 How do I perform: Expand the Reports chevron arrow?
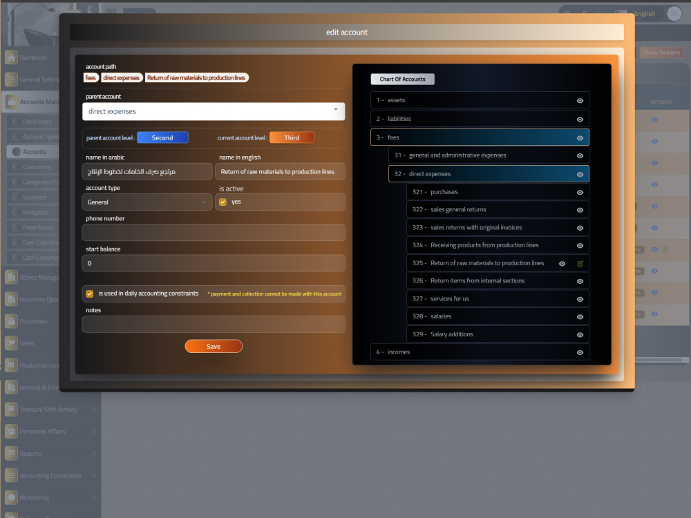[94, 454]
